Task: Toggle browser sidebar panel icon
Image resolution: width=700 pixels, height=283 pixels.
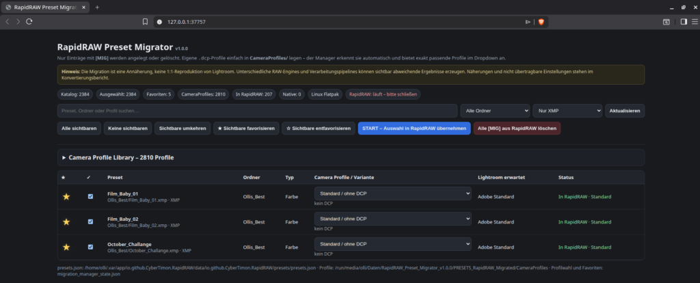Action: (684, 21)
